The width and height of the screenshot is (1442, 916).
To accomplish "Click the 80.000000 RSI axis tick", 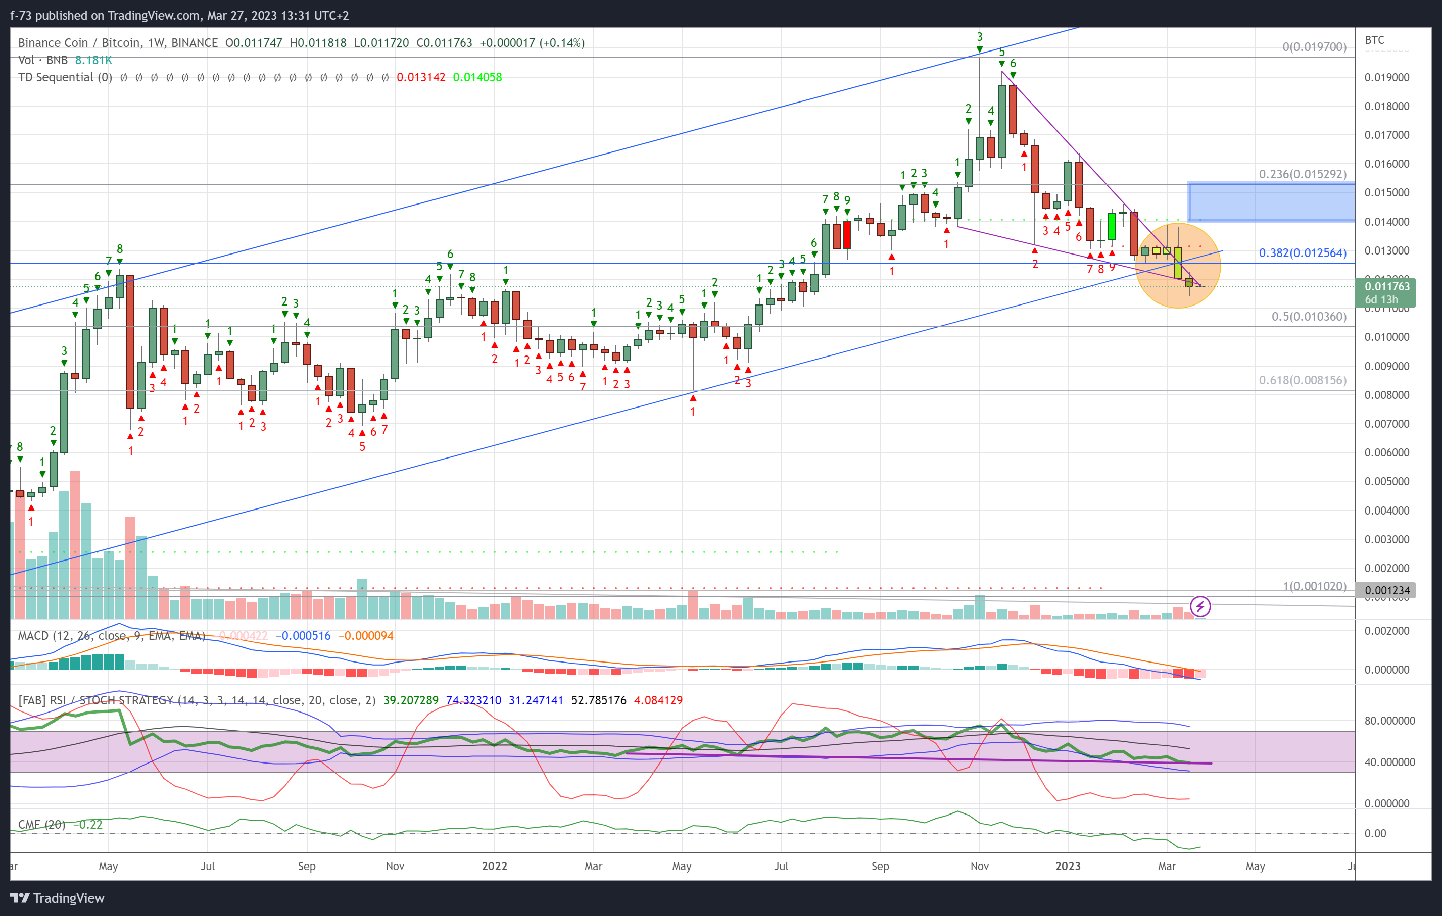I will pyautogui.click(x=1390, y=721).
